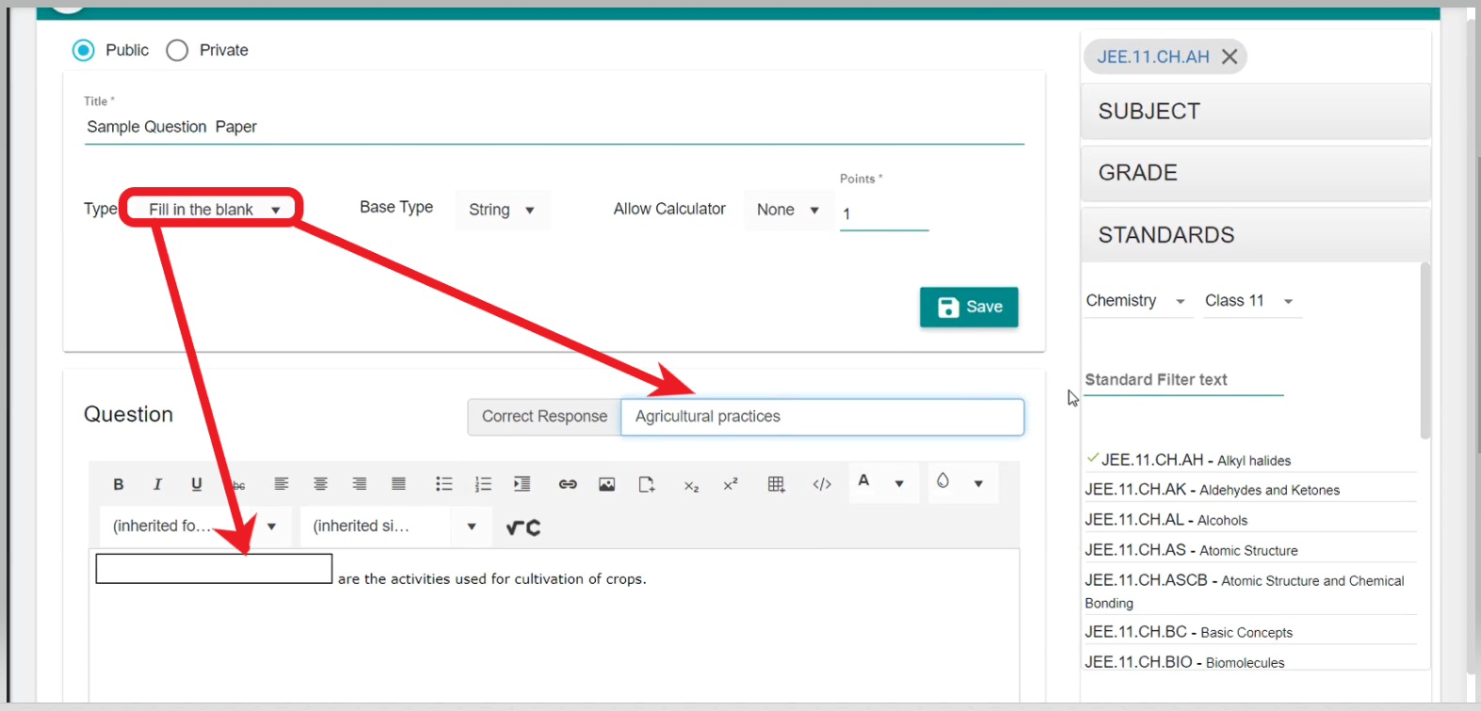
Task: Apply italic formatting in the editor toolbar
Action: pyautogui.click(x=157, y=484)
